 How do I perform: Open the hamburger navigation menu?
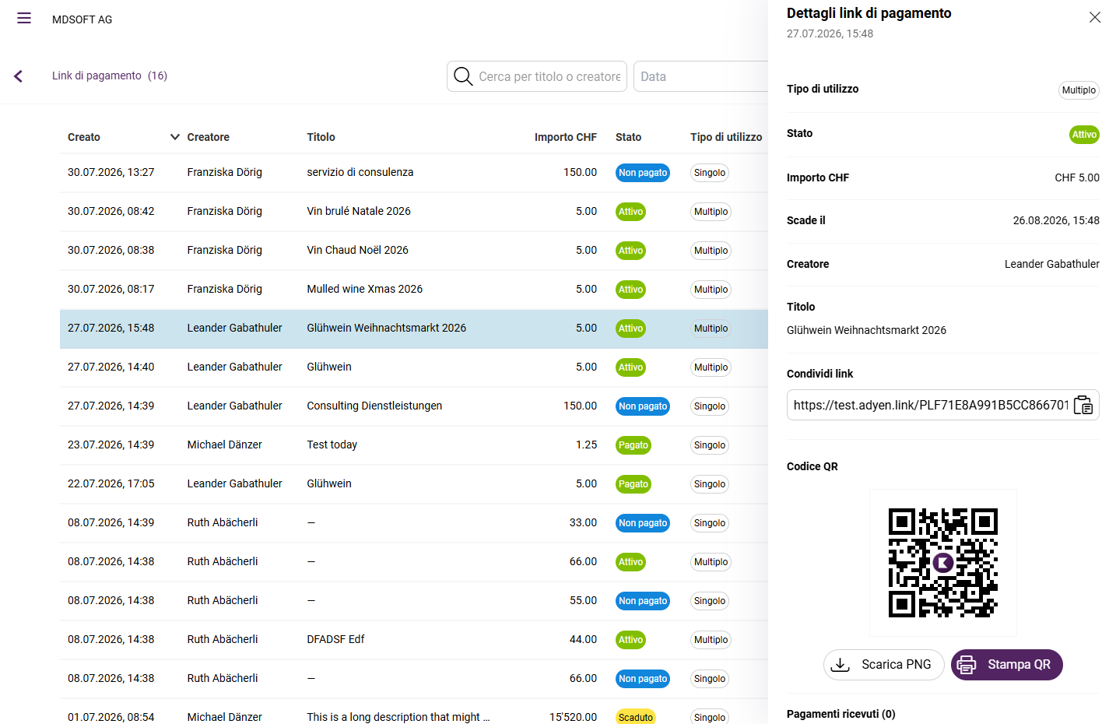(24, 18)
